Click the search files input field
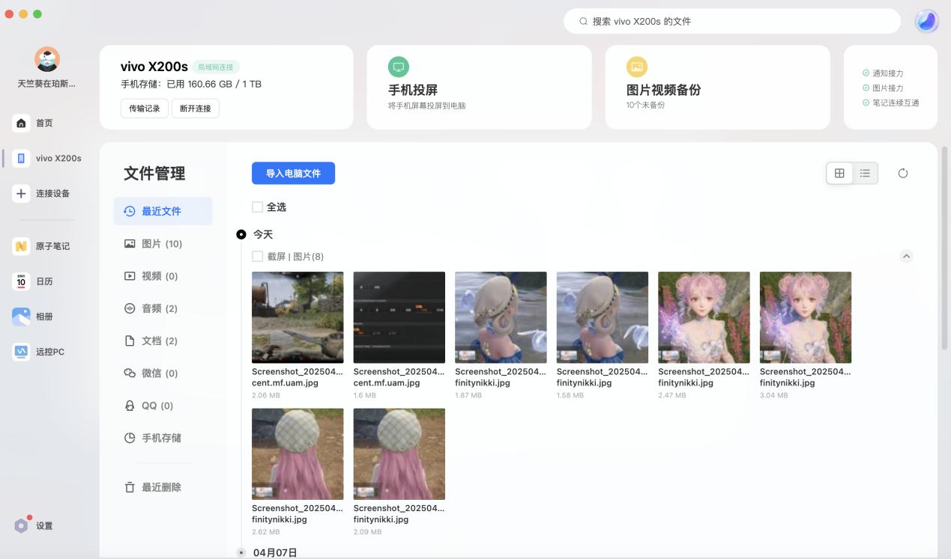The height and width of the screenshot is (559, 951). pos(732,22)
